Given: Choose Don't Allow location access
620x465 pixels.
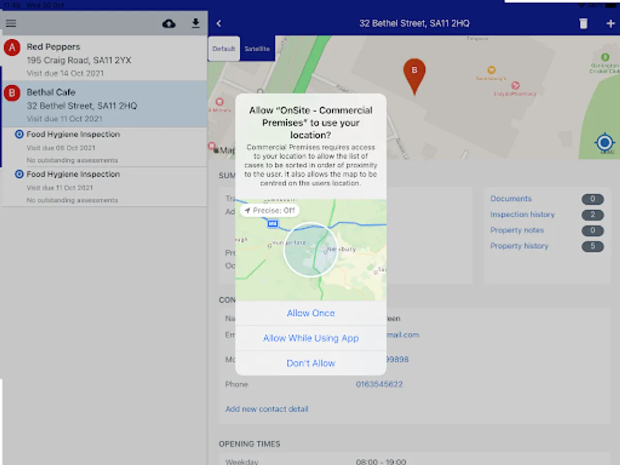Looking at the screenshot, I should pos(311,363).
